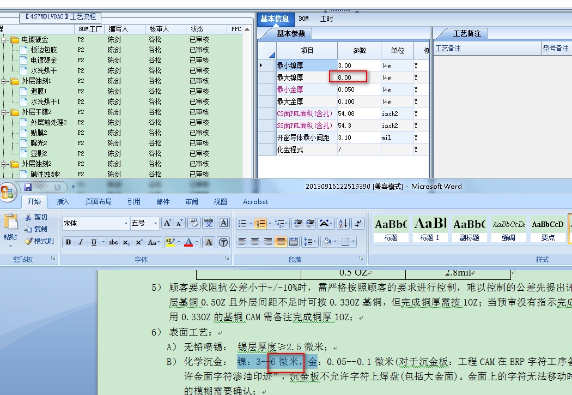Select the 板边包胶 tree item
The width and height of the screenshot is (572, 395).
pyautogui.click(x=44, y=50)
